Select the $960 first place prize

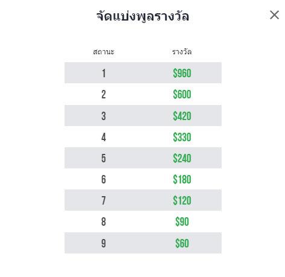pyautogui.click(x=182, y=73)
